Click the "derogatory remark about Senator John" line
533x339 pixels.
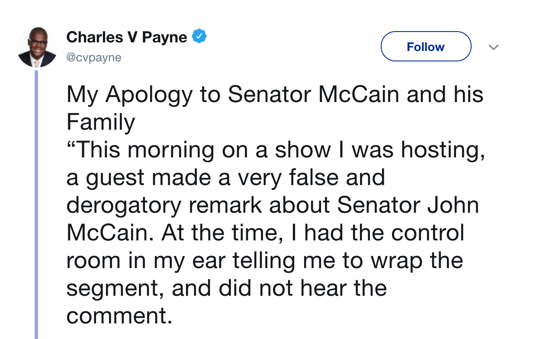click(x=273, y=205)
